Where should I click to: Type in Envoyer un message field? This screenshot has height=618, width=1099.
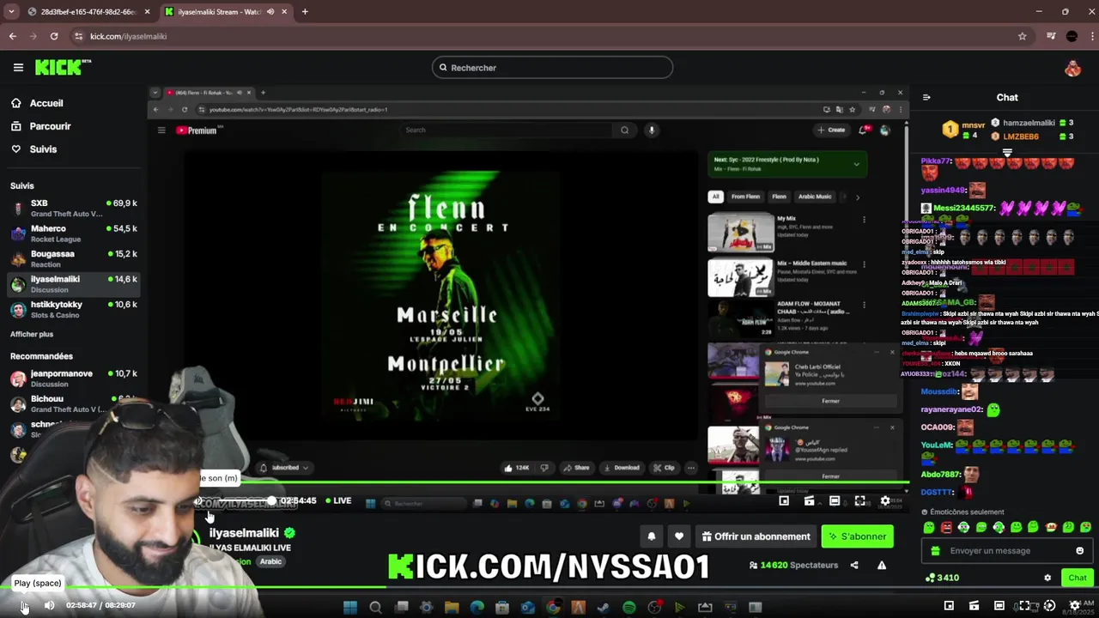tap(1008, 551)
